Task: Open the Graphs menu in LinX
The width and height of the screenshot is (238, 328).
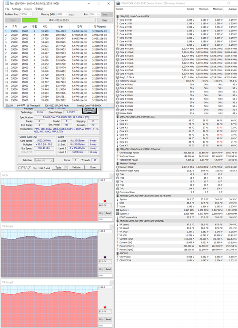Action: click(28, 9)
